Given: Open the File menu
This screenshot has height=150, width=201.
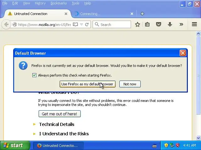Looking at the screenshot, I should tap(5, 3).
